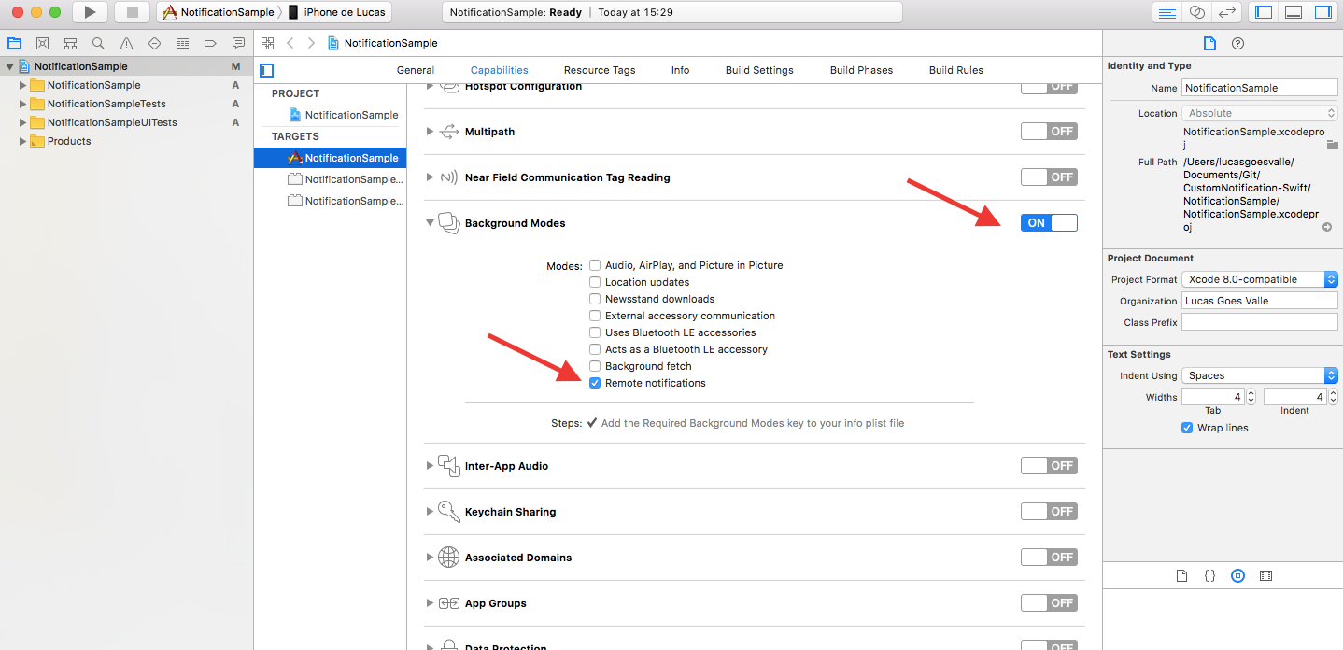
Task: Go forward in editor history
Action: tap(311, 43)
